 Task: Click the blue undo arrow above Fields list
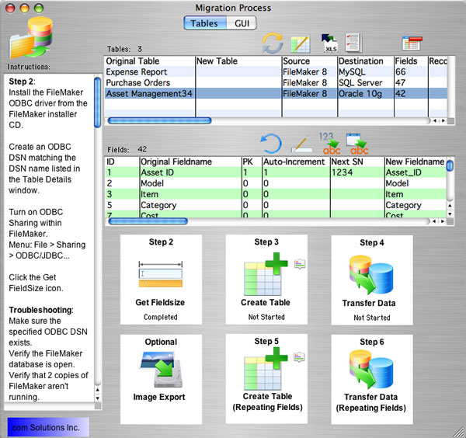(x=271, y=144)
